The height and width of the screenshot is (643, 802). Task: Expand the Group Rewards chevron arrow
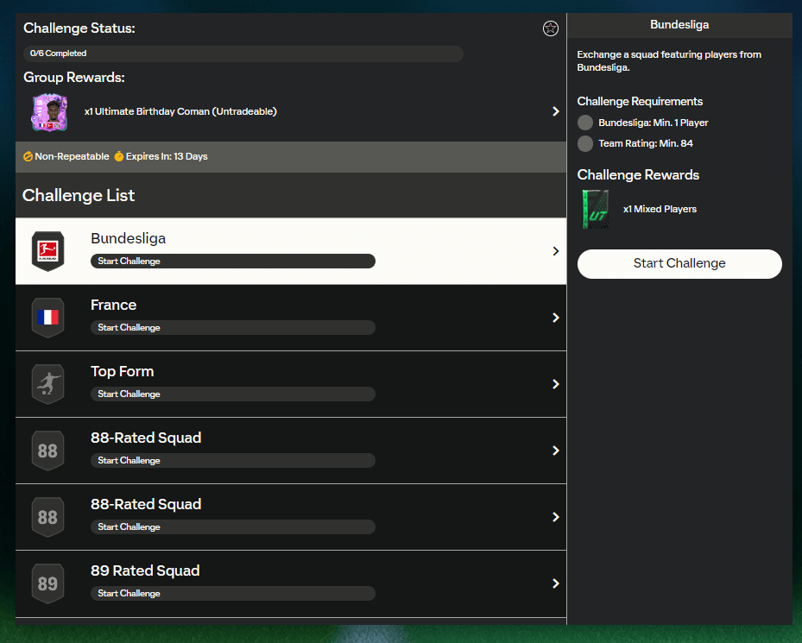click(555, 111)
